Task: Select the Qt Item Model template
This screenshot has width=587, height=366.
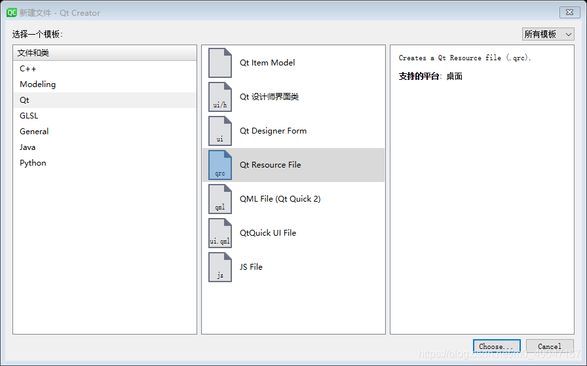Action: (293, 63)
